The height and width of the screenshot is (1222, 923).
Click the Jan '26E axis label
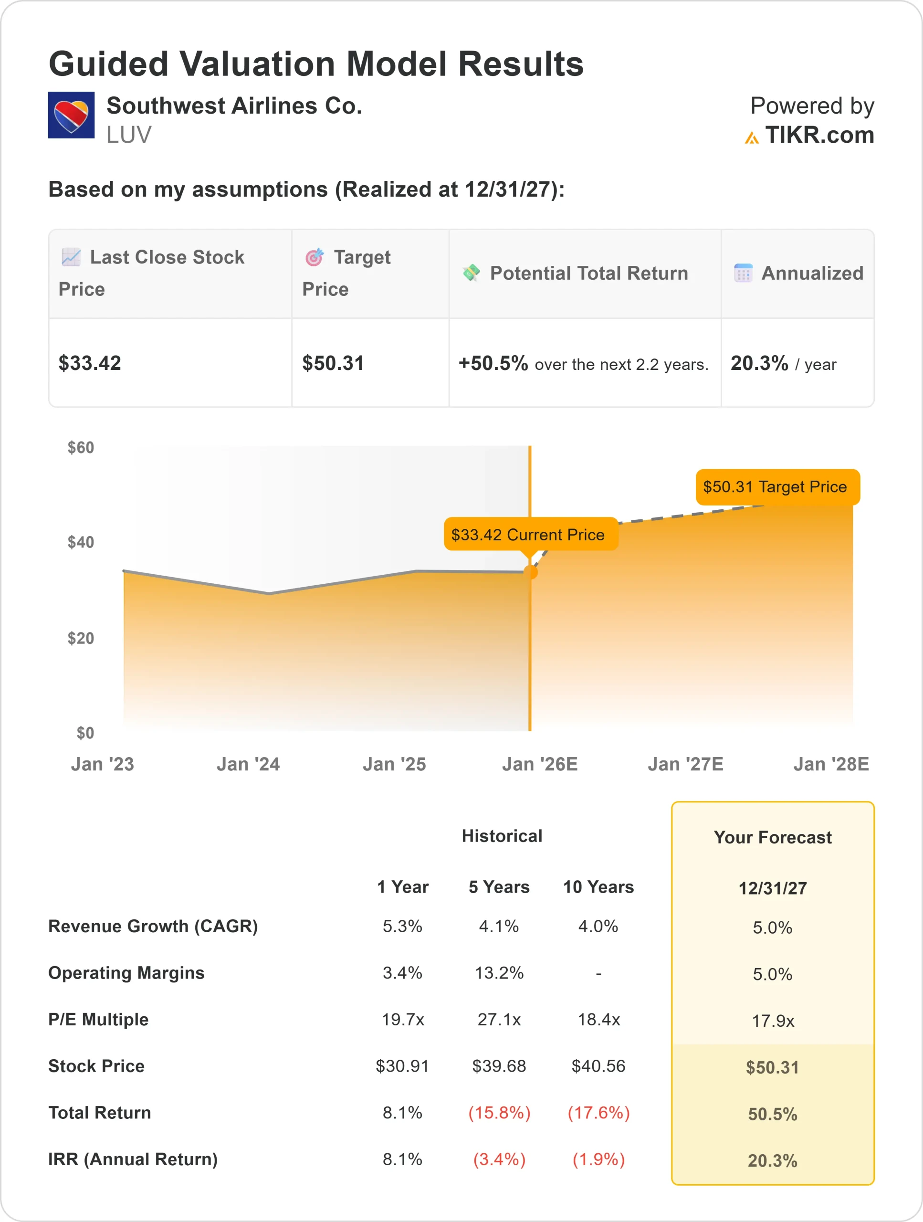coord(540,764)
